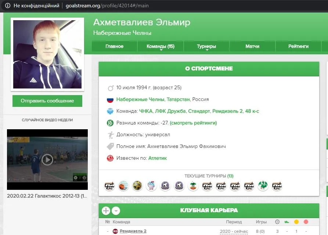328x235 pixels.
Task: Go to the Главное tab
Action: point(115,47)
